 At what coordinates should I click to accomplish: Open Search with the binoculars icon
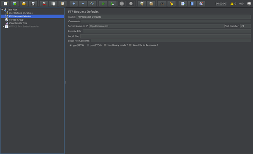tap(162, 3)
